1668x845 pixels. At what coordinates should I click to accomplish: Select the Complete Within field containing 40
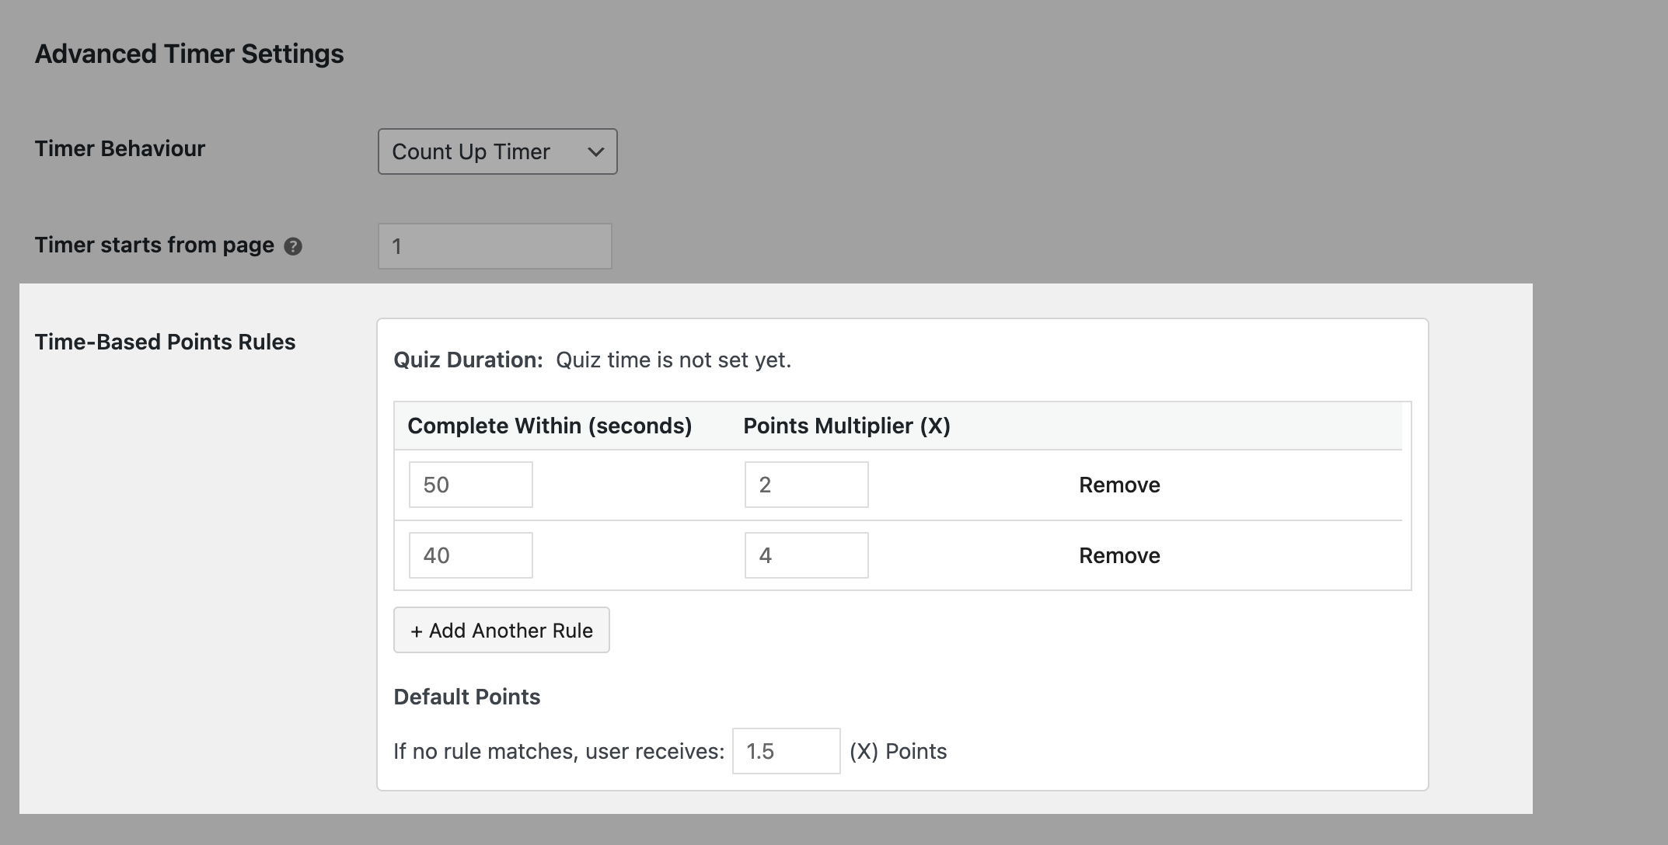coord(469,555)
